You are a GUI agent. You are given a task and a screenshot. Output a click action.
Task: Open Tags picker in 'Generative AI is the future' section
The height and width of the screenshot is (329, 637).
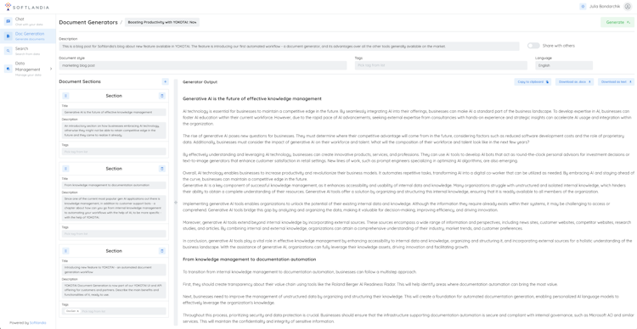pyautogui.click(x=114, y=152)
